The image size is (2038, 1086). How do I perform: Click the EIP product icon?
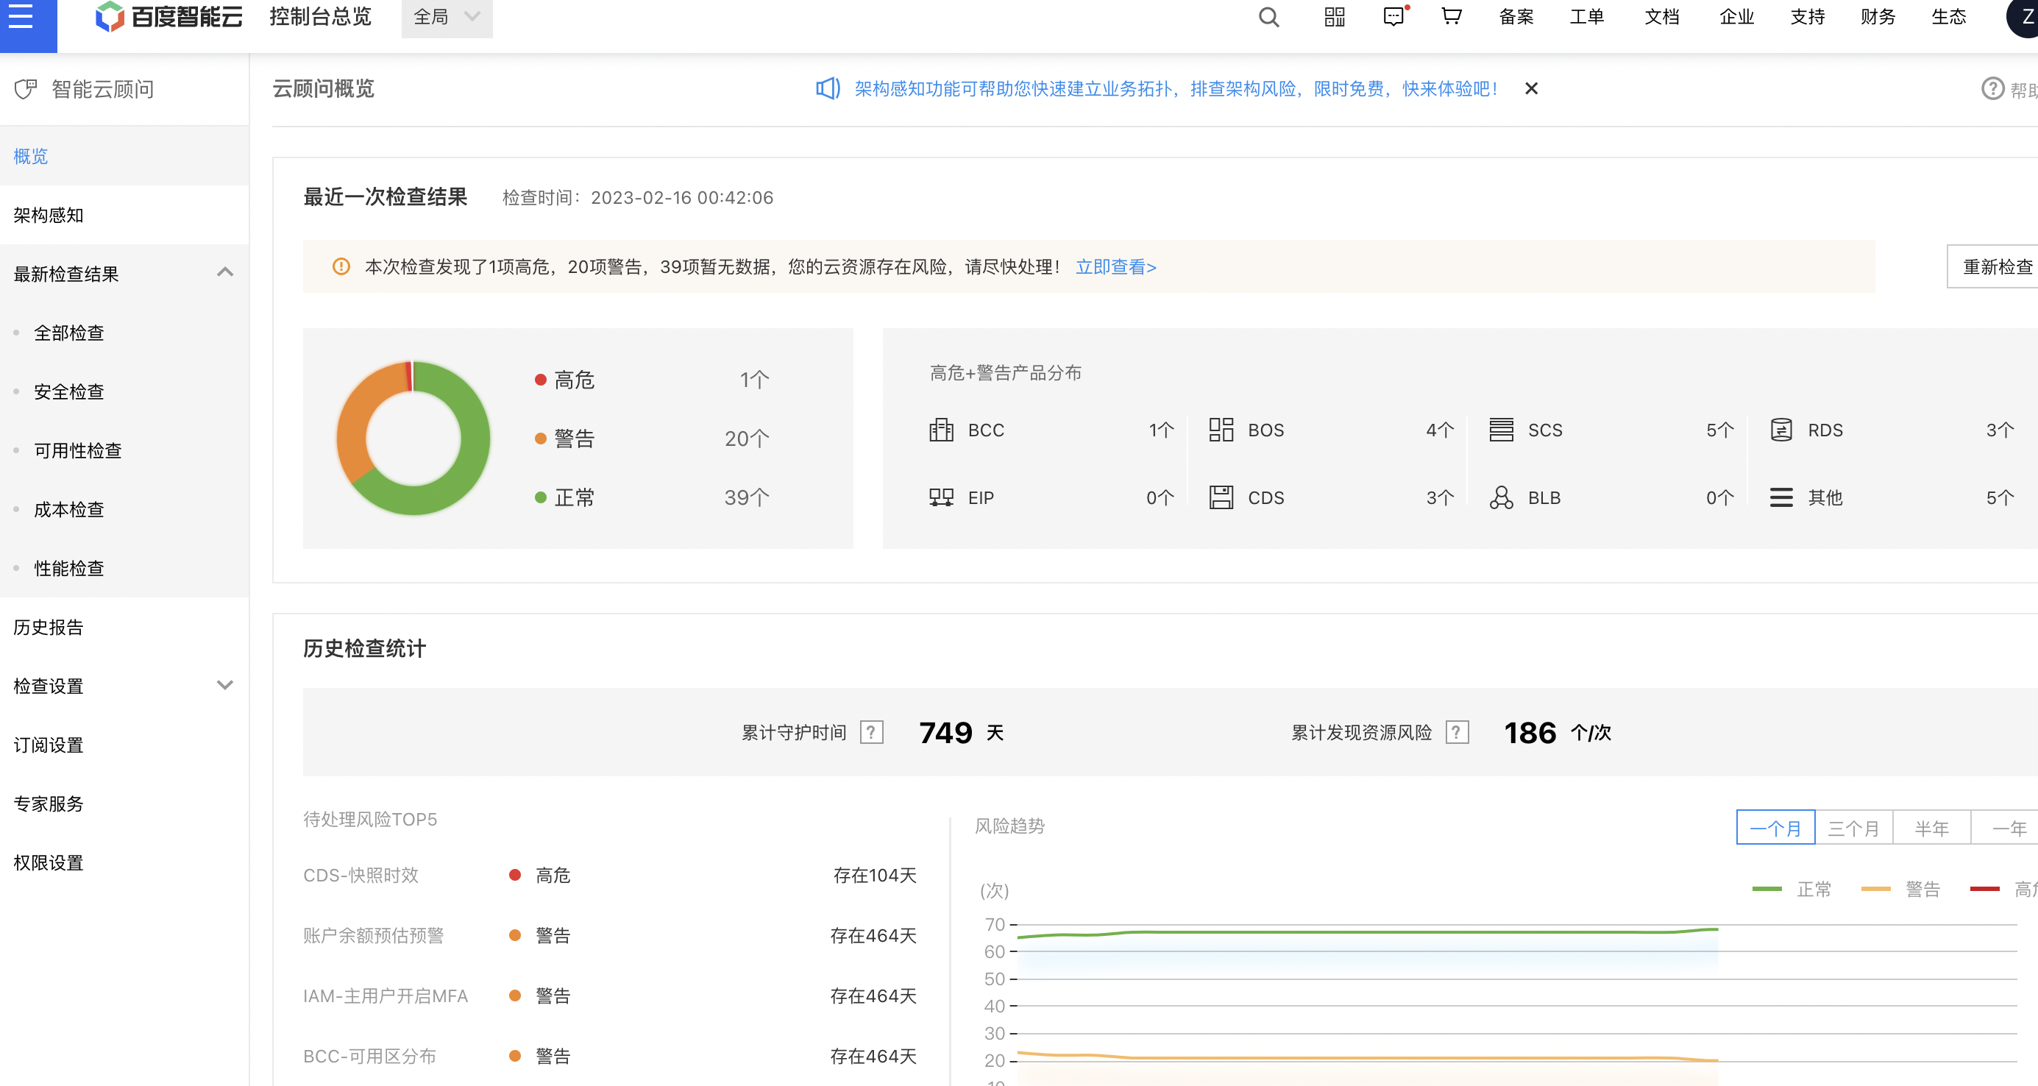point(941,497)
